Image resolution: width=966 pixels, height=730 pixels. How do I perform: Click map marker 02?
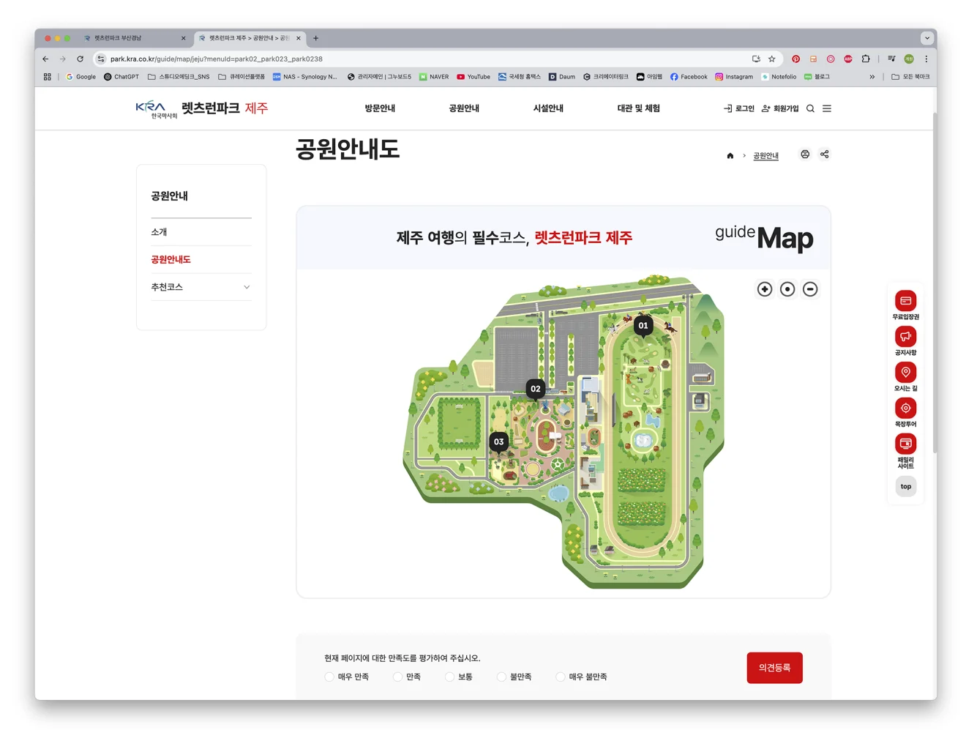(536, 390)
